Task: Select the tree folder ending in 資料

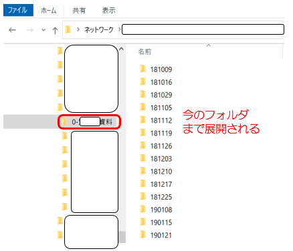Action: click(89, 121)
